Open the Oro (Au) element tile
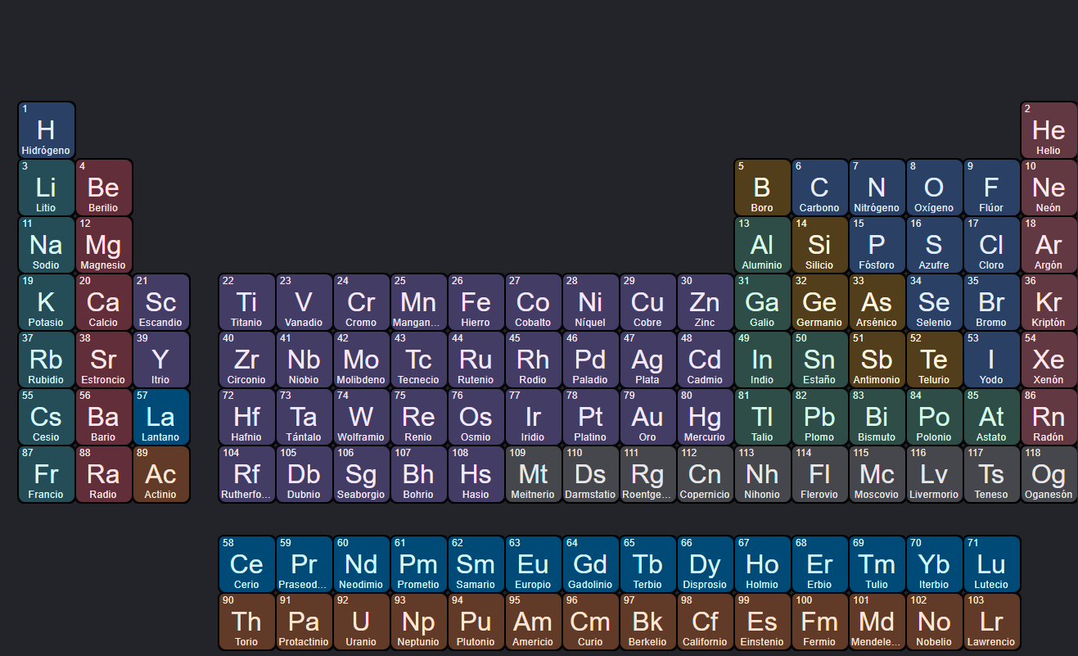The image size is (1078, 656). [x=647, y=417]
